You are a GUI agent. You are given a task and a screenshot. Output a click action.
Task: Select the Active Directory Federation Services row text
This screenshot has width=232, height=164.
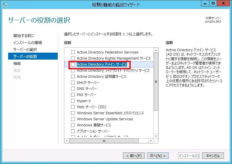[x=107, y=52]
